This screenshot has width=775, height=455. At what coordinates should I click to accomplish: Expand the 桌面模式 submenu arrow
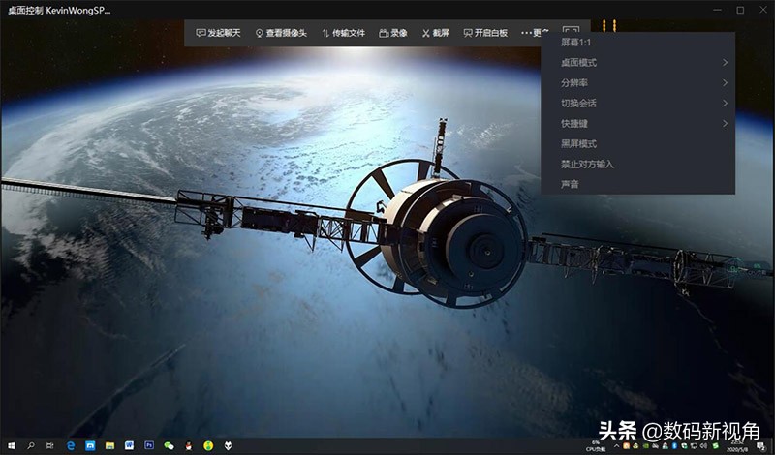click(x=725, y=63)
